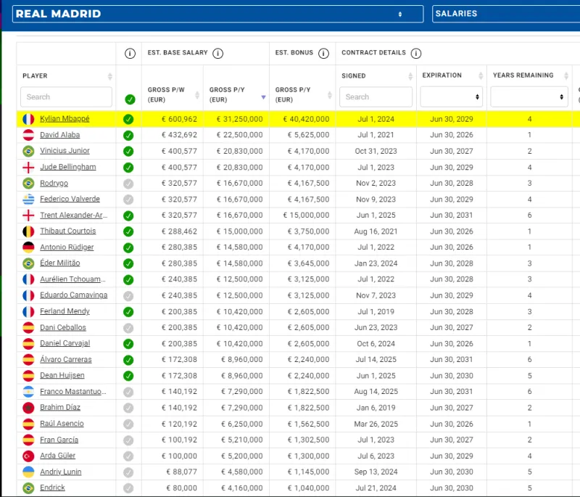Click info icon next to Est. Base Salary
580x497 pixels.
[x=217, y=53]
